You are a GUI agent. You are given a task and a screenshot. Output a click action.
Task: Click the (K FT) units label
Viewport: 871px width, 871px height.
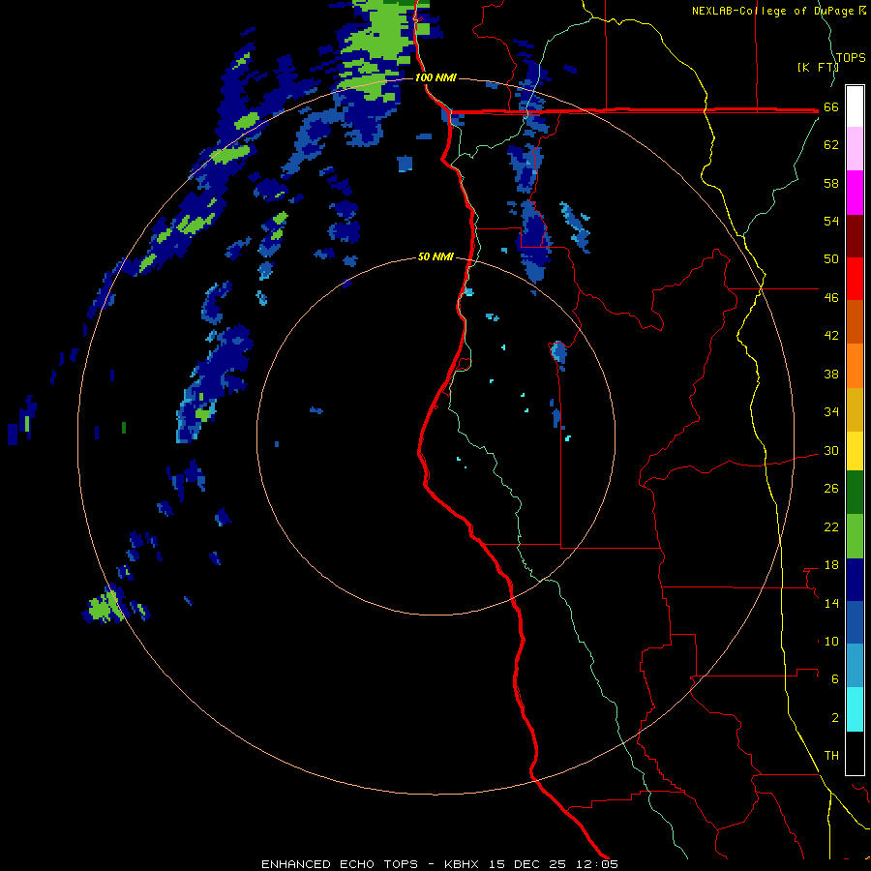click(818, 68)
